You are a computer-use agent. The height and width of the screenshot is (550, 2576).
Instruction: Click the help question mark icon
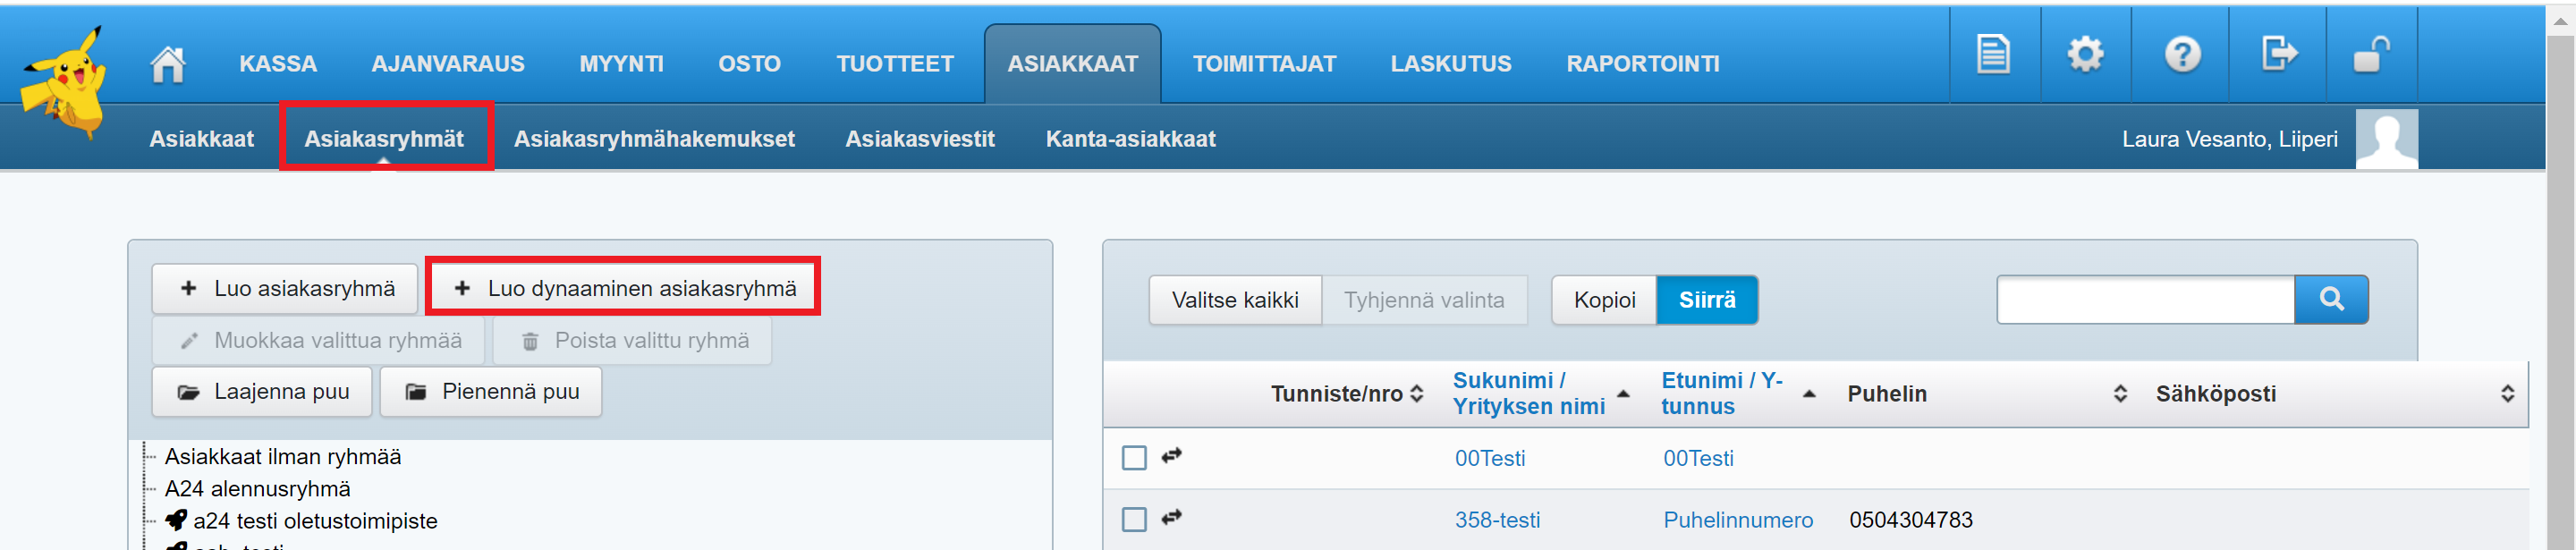[x=2182, y=55]
